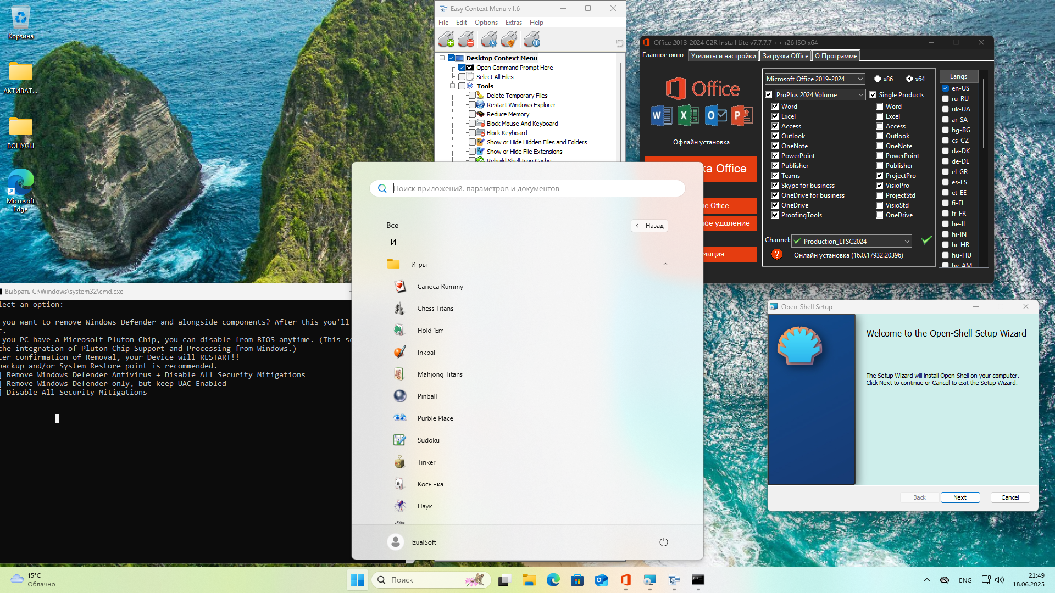
Task: Switch to the Загрузка Office tab
Action: pos(785,56)
